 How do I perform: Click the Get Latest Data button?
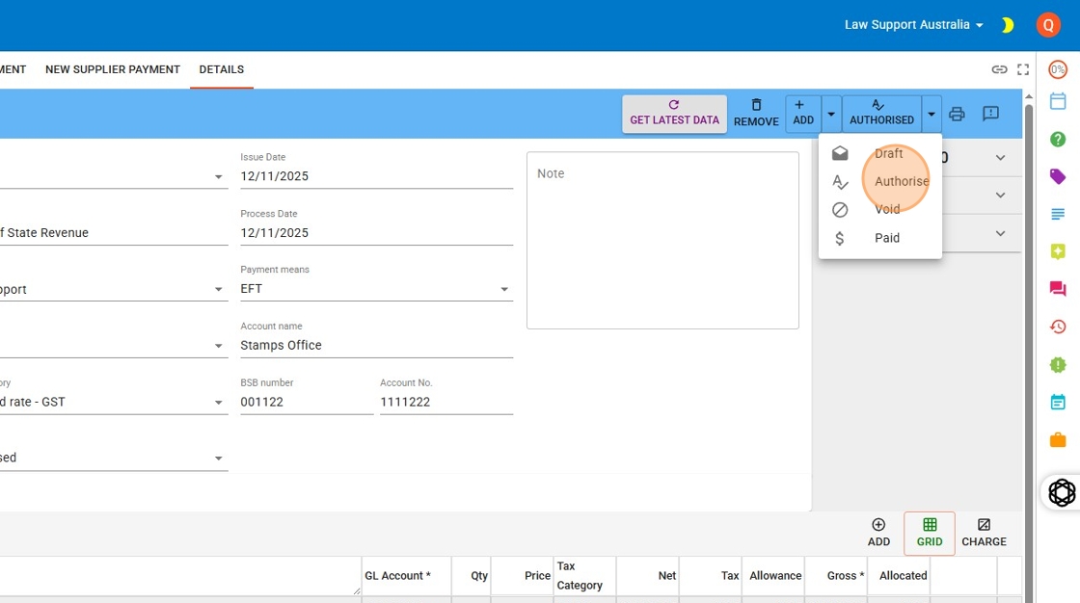tap(674, 114)
